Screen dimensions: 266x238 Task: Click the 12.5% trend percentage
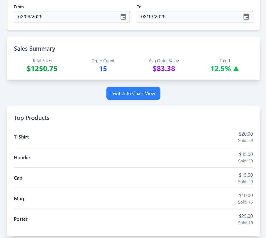221,69
